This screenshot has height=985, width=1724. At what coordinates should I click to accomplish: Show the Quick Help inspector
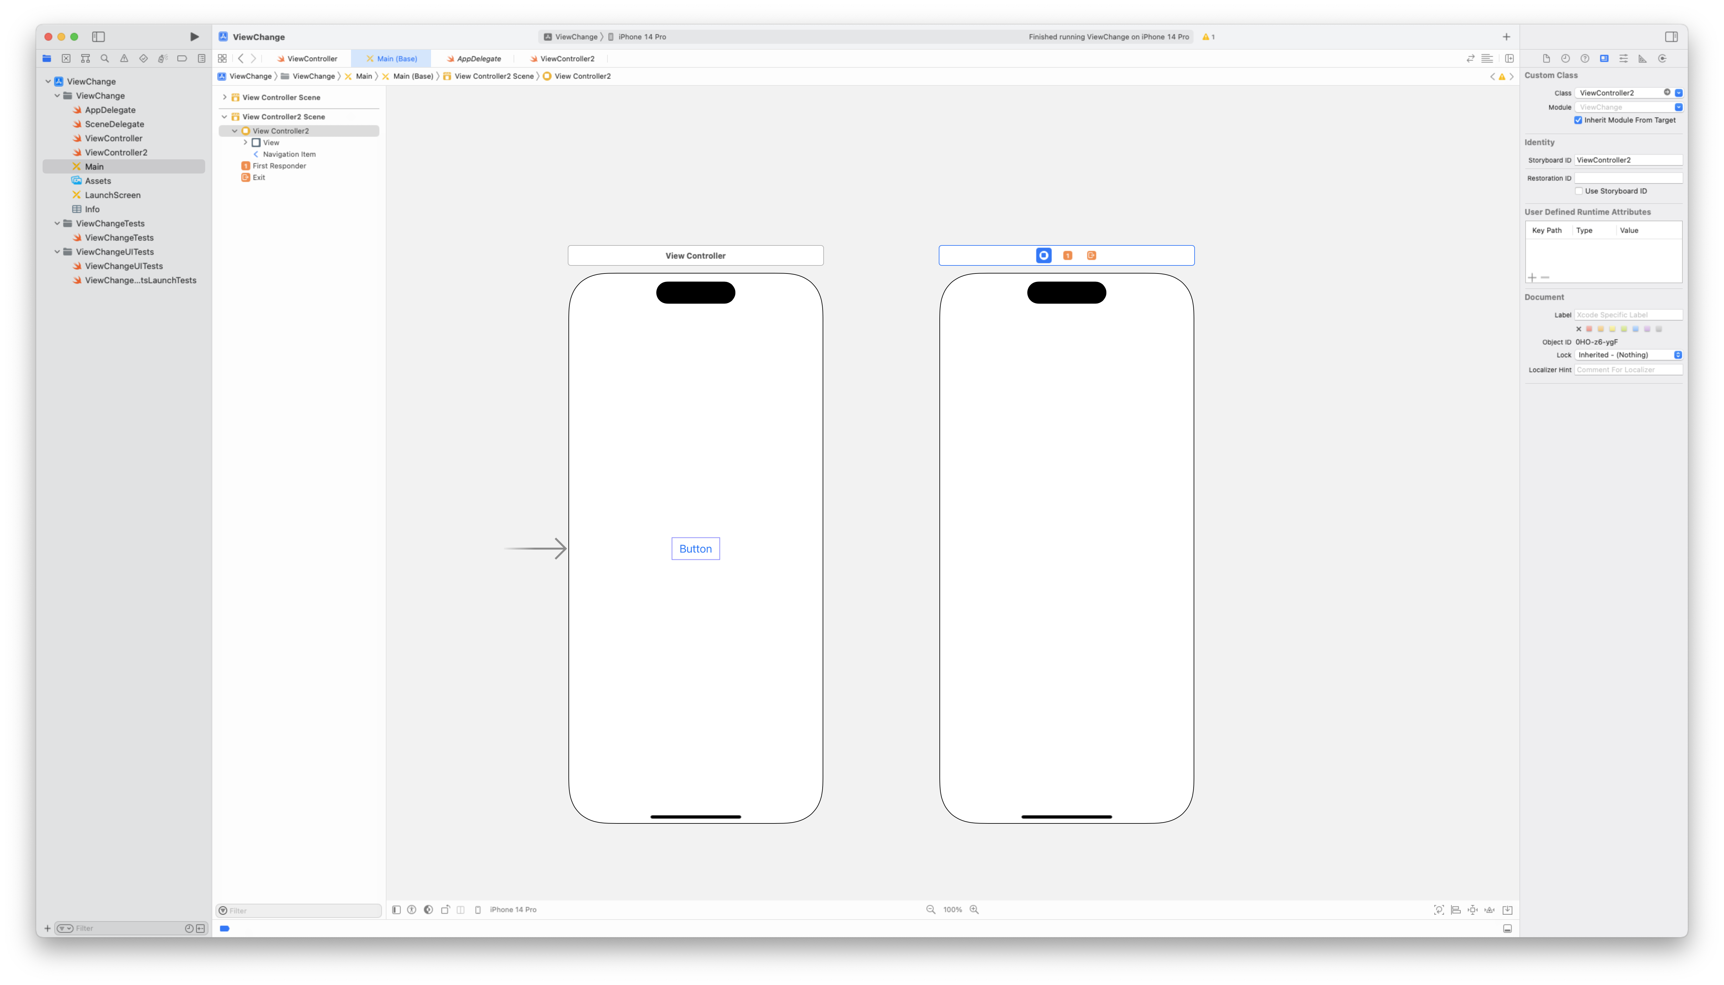tap(1585, 58)
